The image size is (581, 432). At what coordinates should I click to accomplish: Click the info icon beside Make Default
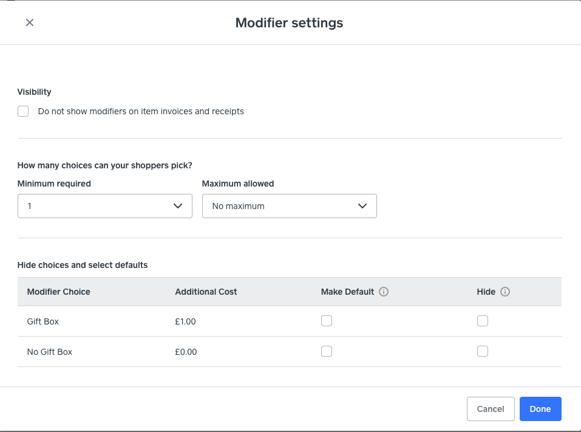[x=383, y=292]
